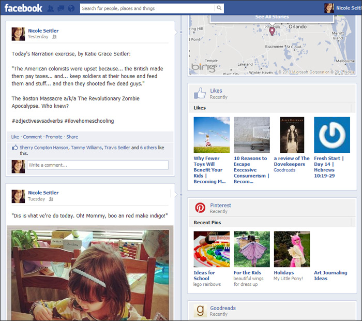
Task: Click the Recent Pins heading
Action: coord(207,223)
